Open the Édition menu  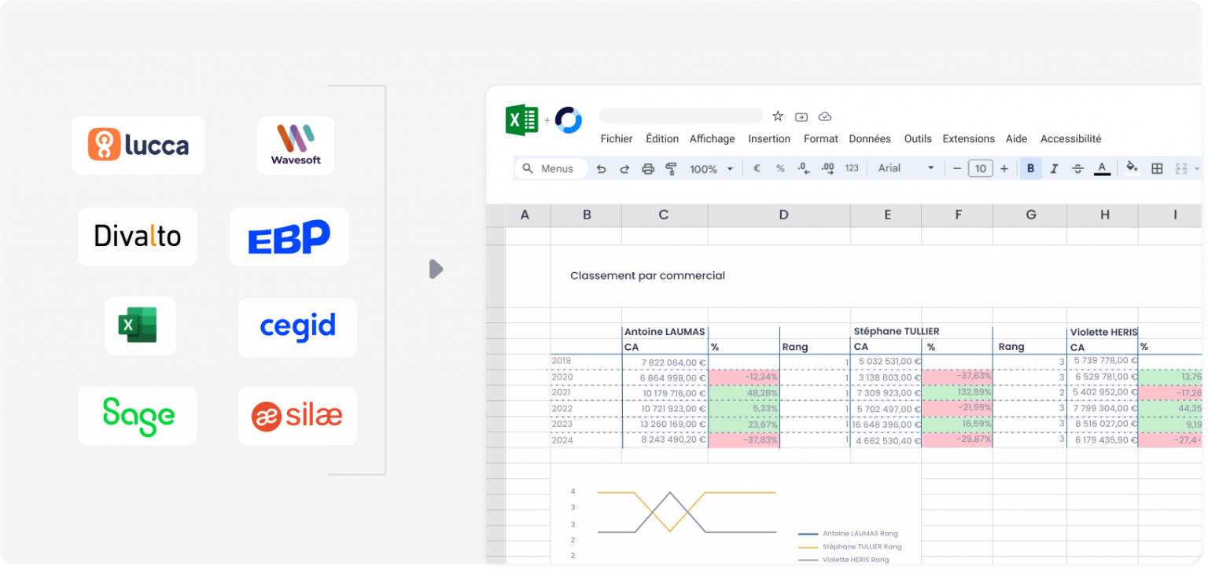click(662, 138)
